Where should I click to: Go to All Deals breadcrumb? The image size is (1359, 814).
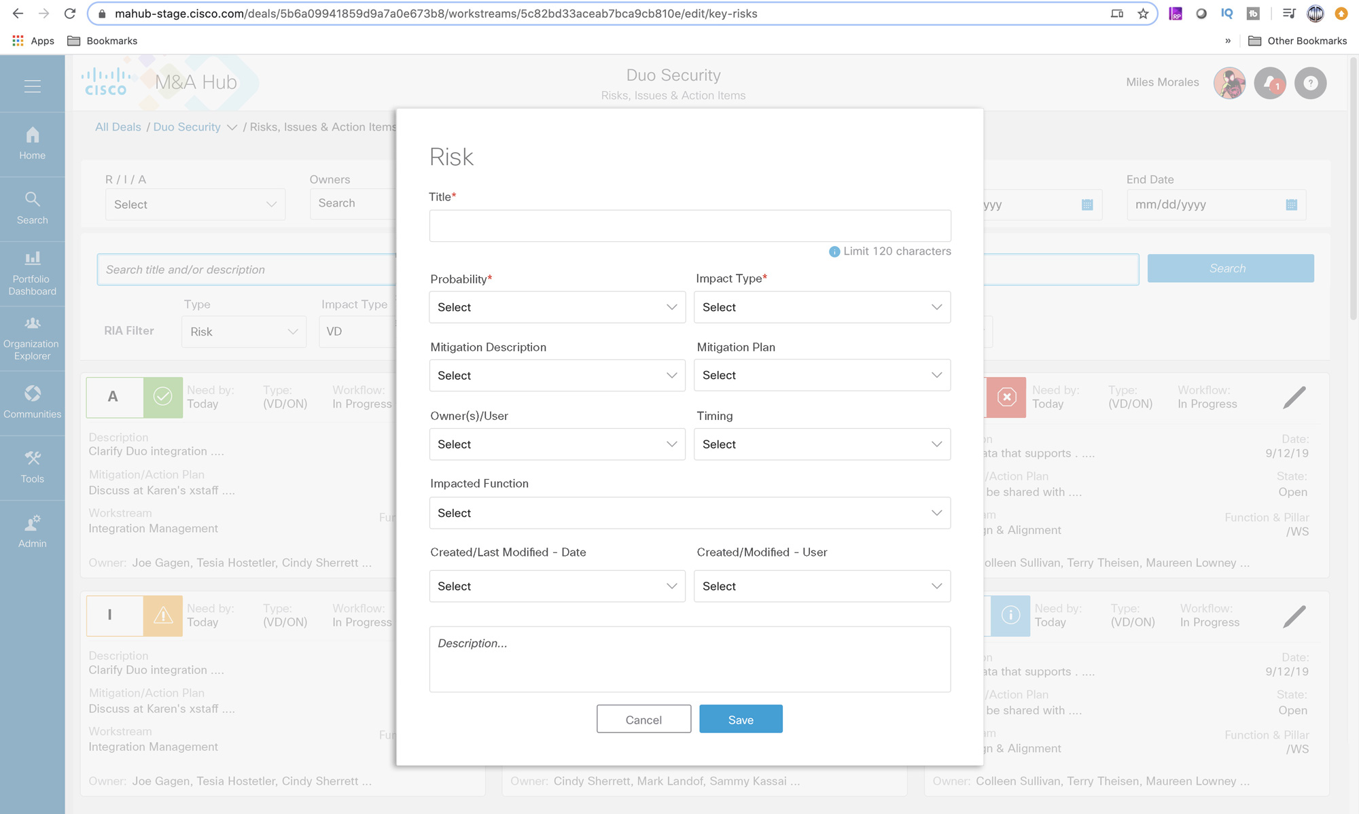pos(118,127)
